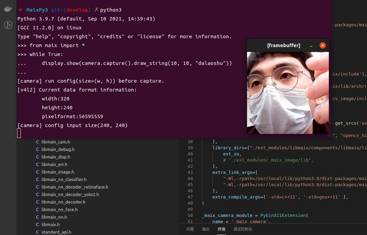Open the Git graph icon below Docker

[x=8, y=25]
